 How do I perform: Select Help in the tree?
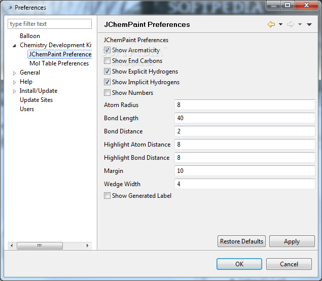coord(26,82)
